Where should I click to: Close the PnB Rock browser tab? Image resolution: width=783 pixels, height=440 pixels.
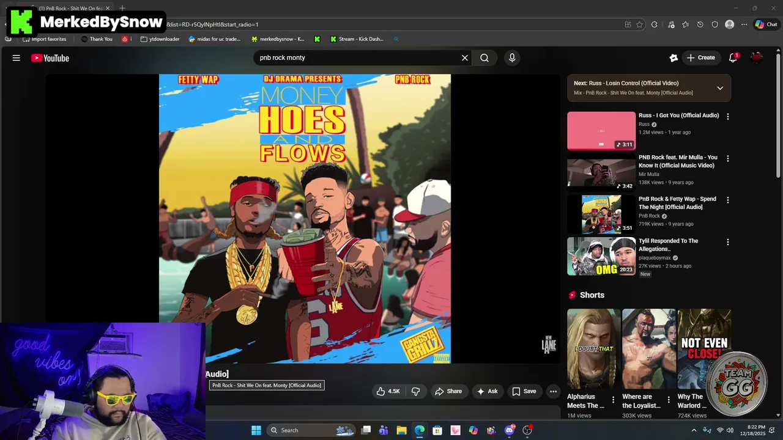pyautogui.click(x=108, y=8)
